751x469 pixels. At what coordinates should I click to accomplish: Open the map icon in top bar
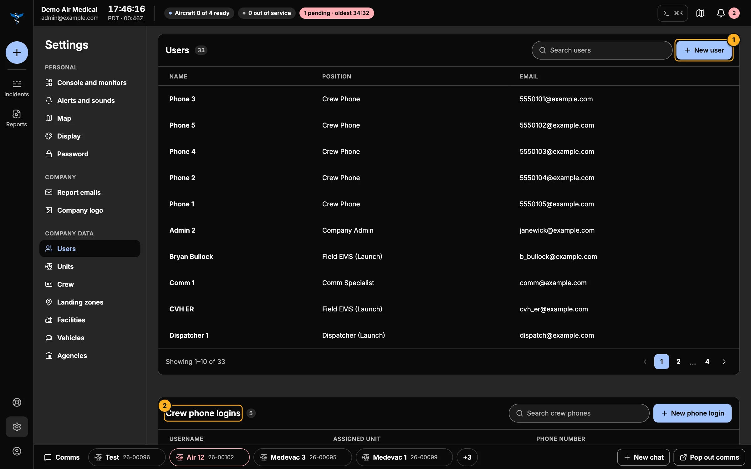700,13
